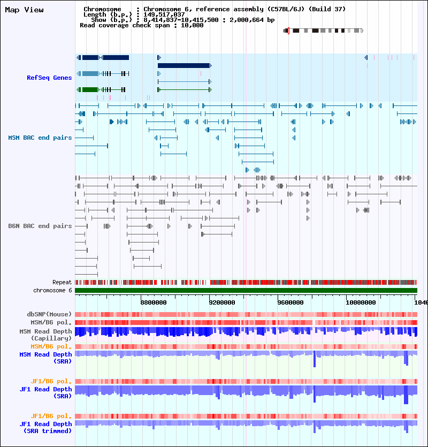Click the 'Map View' heading
The width and height of the screenshot is (428, 447).
point(25,10)
